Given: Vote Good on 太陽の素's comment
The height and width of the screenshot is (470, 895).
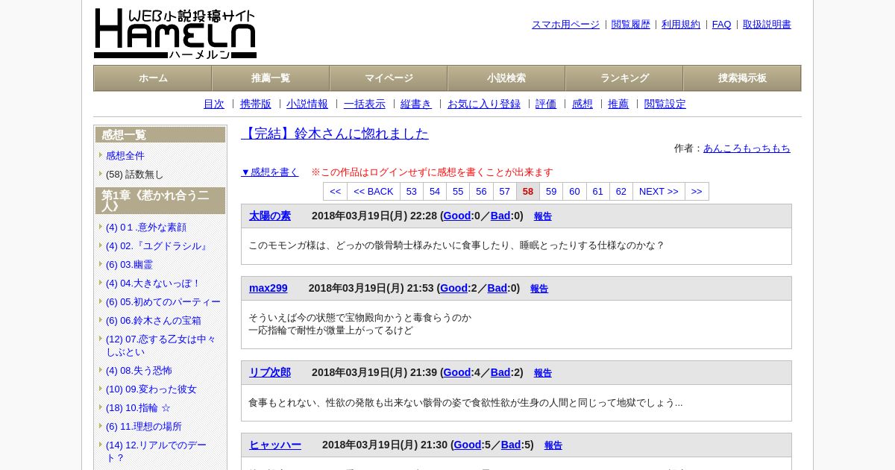Looking at the screenshot, I should [x=457, y=216].
